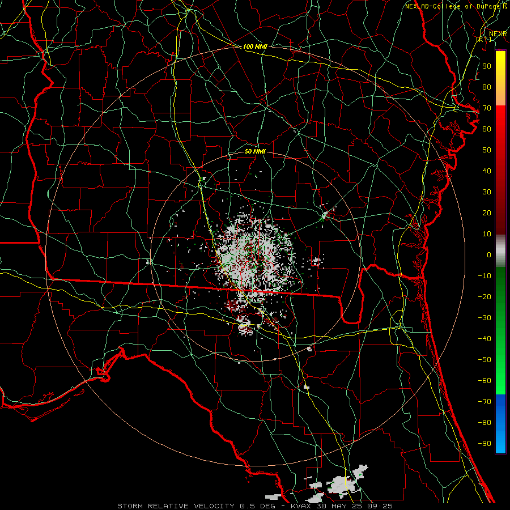Click the large gray echo cluster at radar center
Image resolution: width=510 pixels, height=510 pixels.
pyautogui.click(x=256, y=257)
